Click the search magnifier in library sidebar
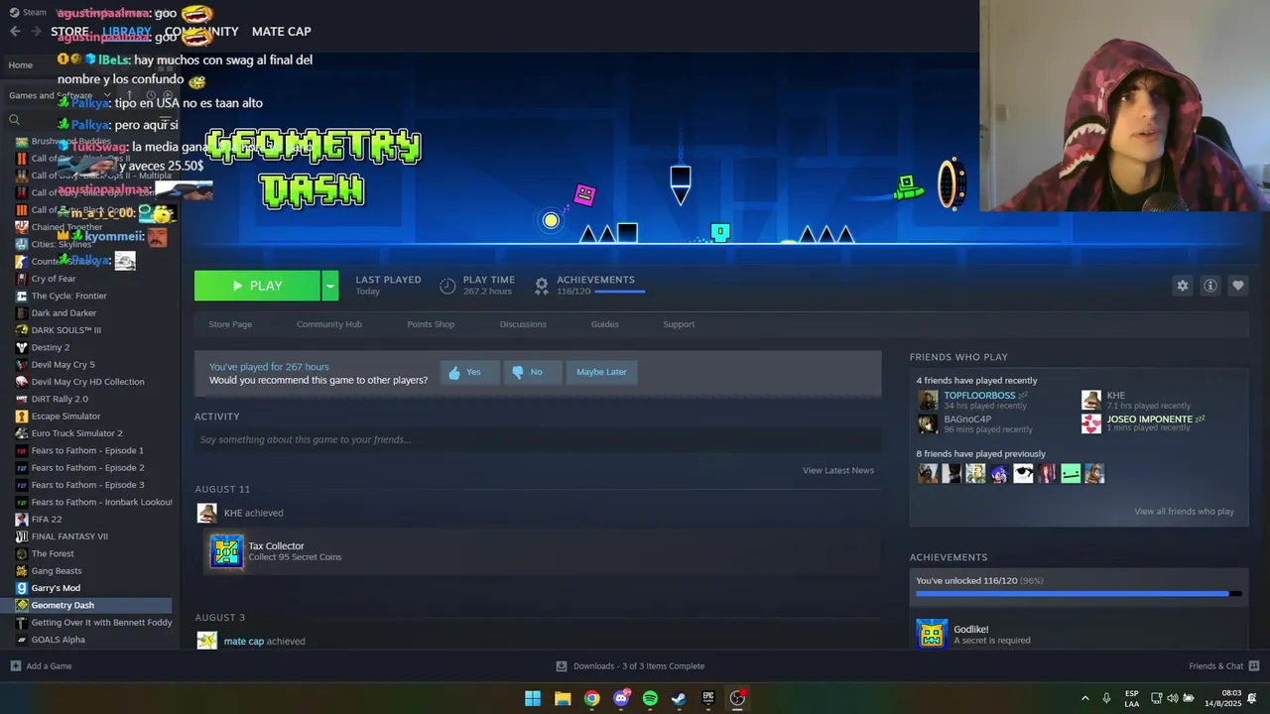The image size is (1270, 714). [14, 120]
